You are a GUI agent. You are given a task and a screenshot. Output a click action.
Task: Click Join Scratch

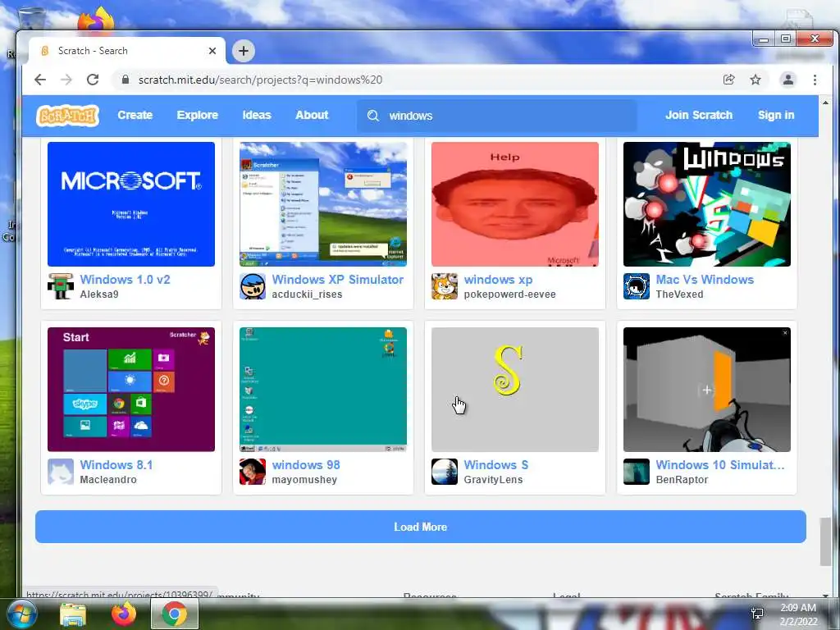click(x=699, y=115)
